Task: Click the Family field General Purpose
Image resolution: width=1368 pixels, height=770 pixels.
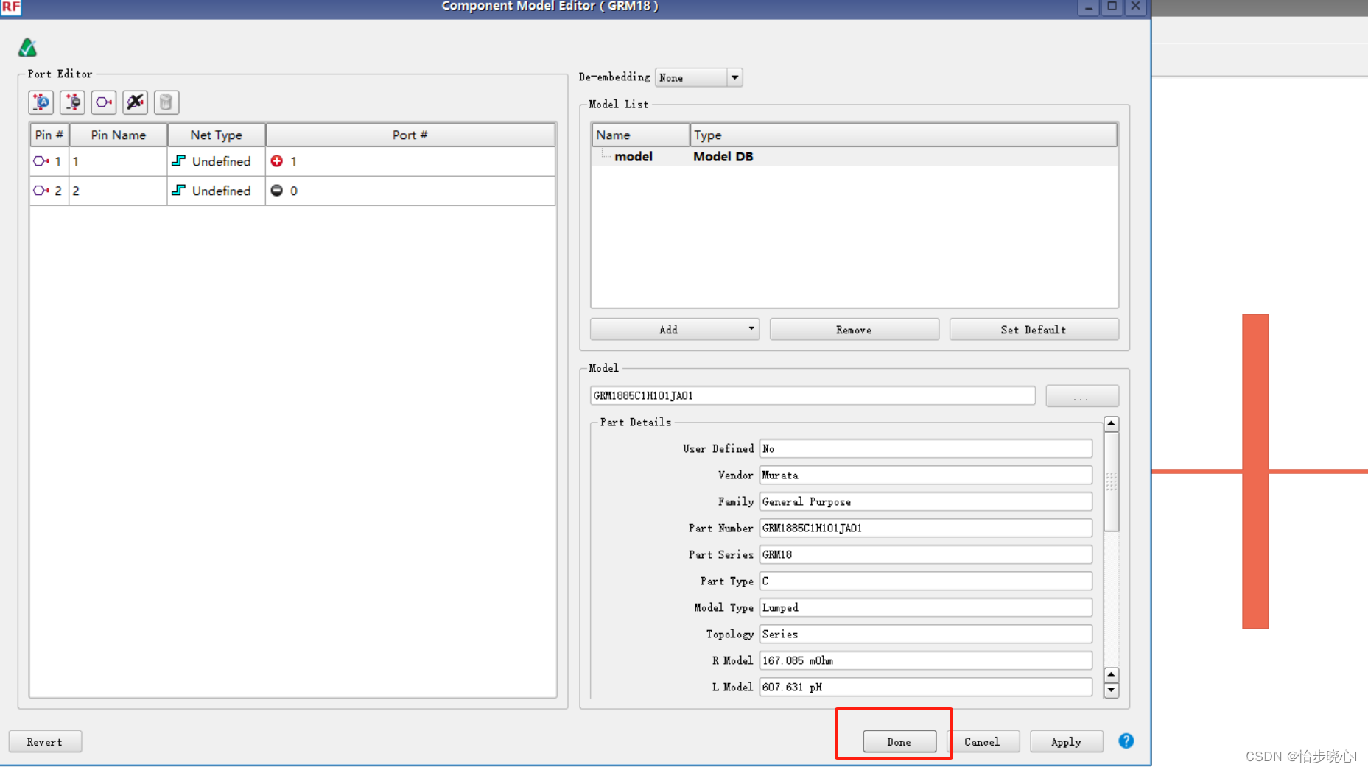Action: click(x=925, y=501)
